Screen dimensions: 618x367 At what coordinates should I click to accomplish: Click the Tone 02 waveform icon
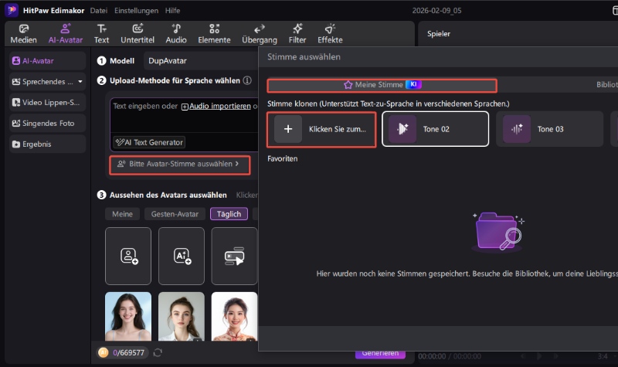(x=402, y=129)
